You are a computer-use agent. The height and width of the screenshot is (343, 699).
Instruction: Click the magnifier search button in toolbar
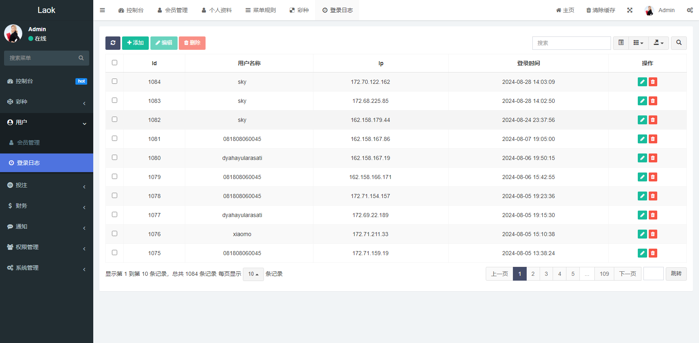tap(679, 43)
